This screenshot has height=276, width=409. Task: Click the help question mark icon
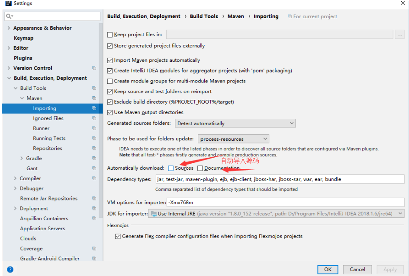coord(10,270)
